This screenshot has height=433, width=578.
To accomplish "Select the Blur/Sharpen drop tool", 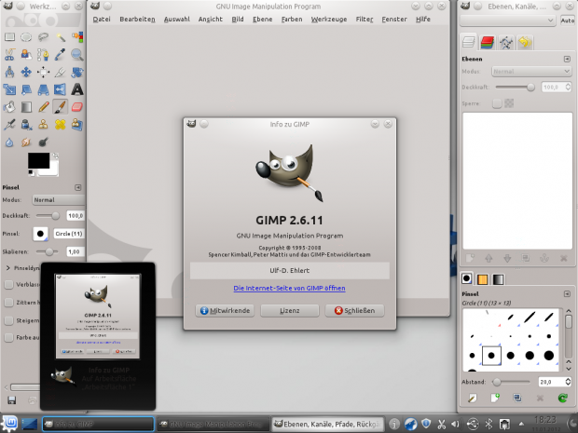I will [9, 142].
